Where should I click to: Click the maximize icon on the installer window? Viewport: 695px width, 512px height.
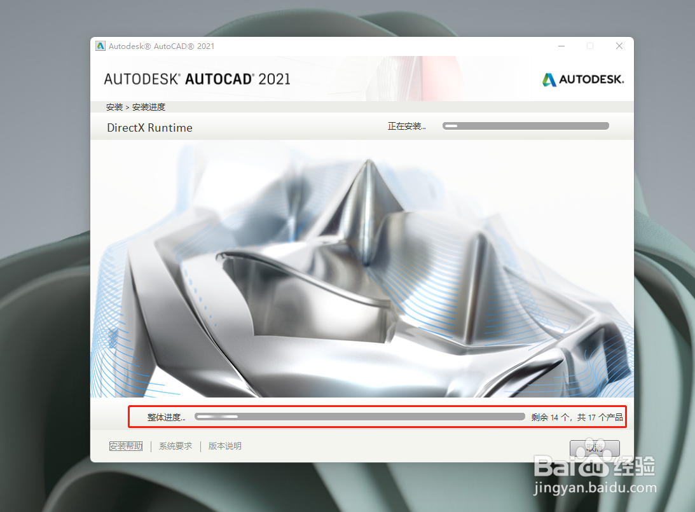tap(590, 45)
